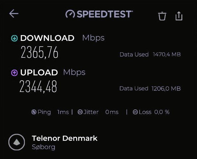The height and width of the screenshot is (159, 197).
Task: Click the purple upload arrow icon
Action: (x=14, y=73)
